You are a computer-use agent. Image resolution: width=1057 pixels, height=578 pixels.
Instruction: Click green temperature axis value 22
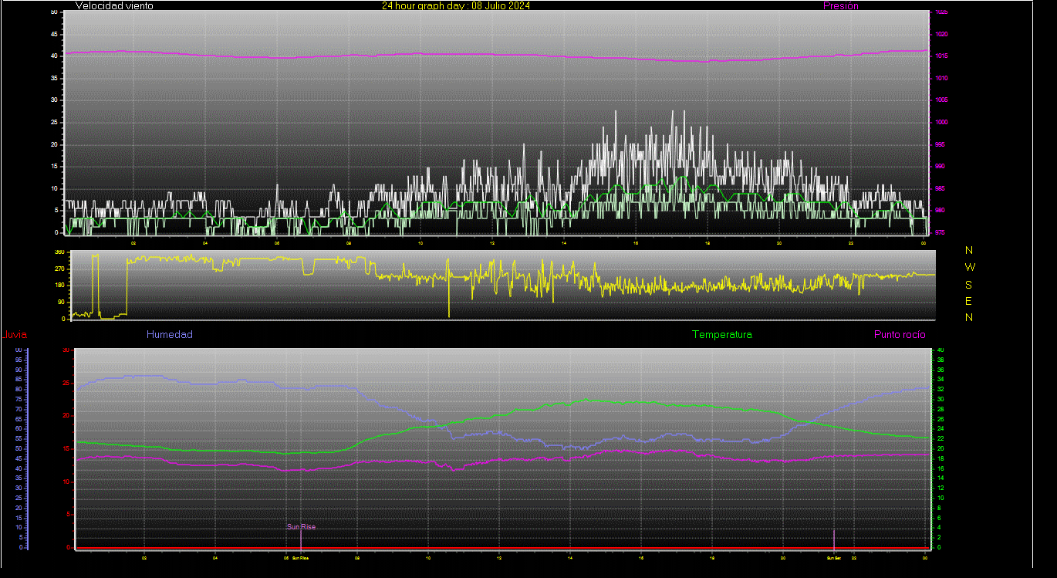[939, 439]
